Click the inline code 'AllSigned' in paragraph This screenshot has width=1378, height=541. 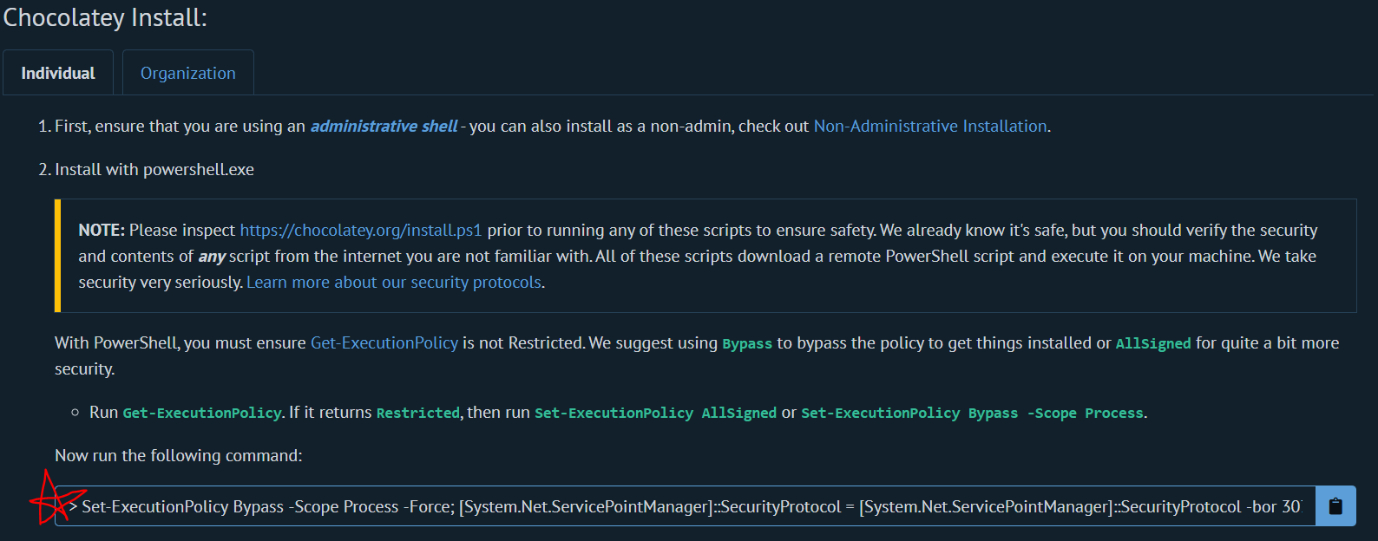click(1153, 344)
